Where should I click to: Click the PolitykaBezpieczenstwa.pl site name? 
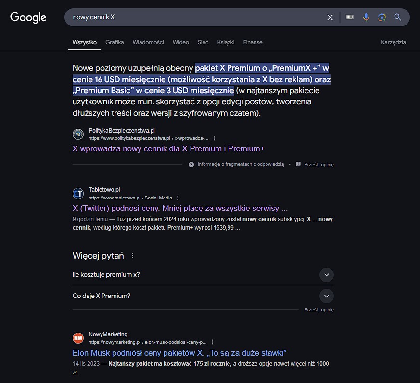point(122,131)
